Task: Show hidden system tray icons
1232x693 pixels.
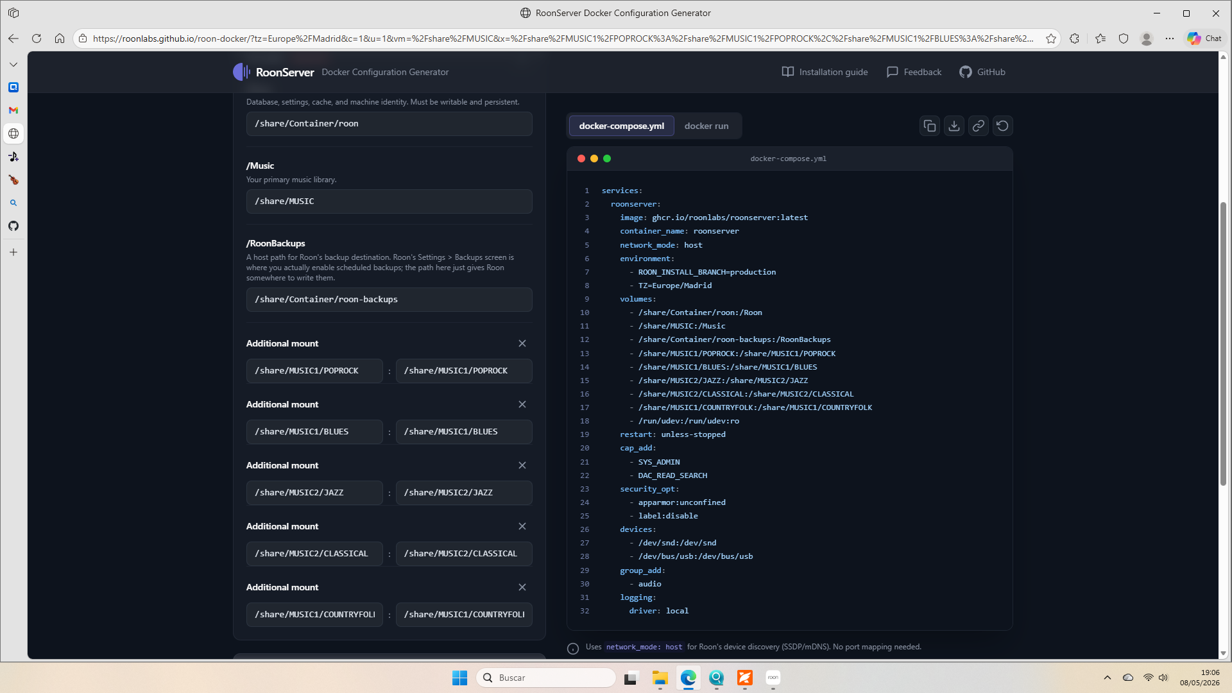Action: (1108, 678)
